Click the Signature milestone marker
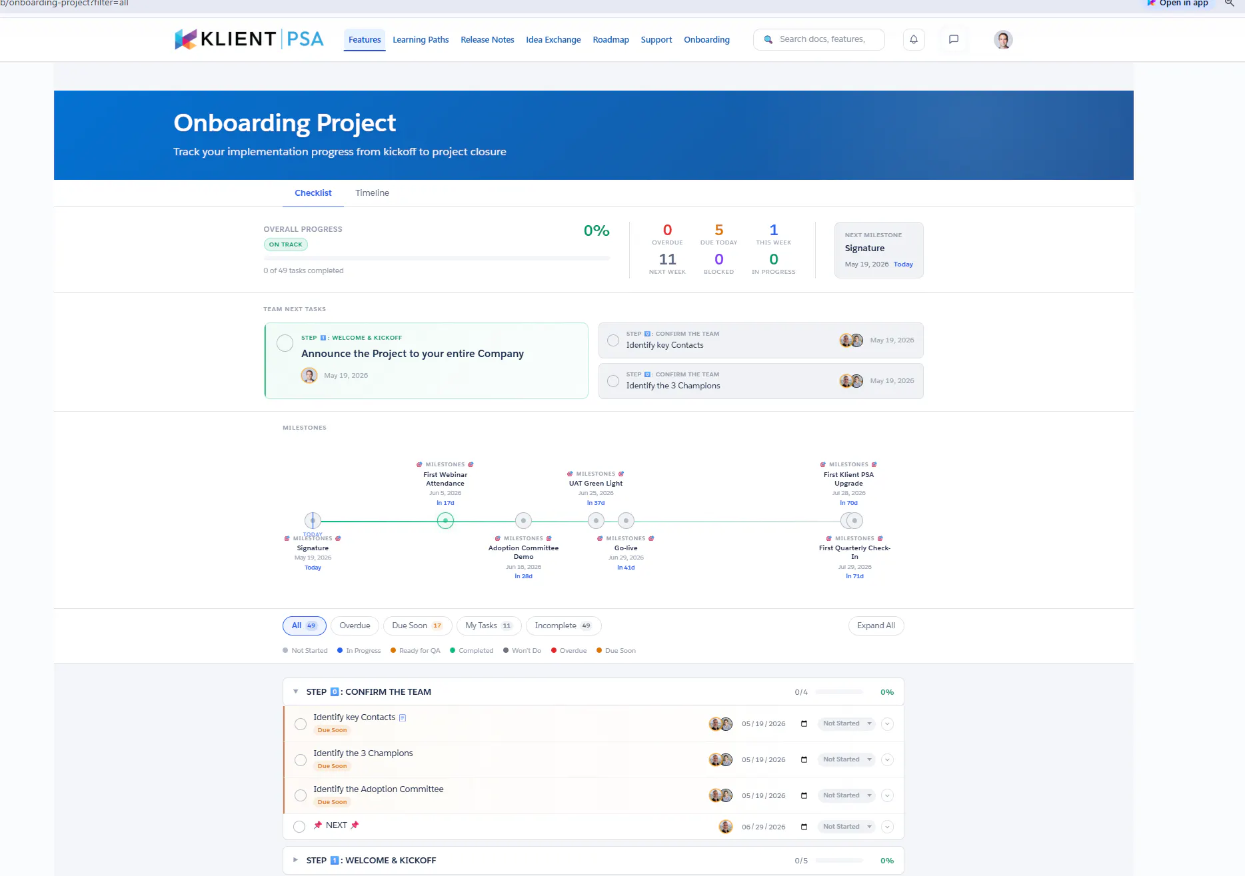1245x876 pixels. [x=313, y=520]
